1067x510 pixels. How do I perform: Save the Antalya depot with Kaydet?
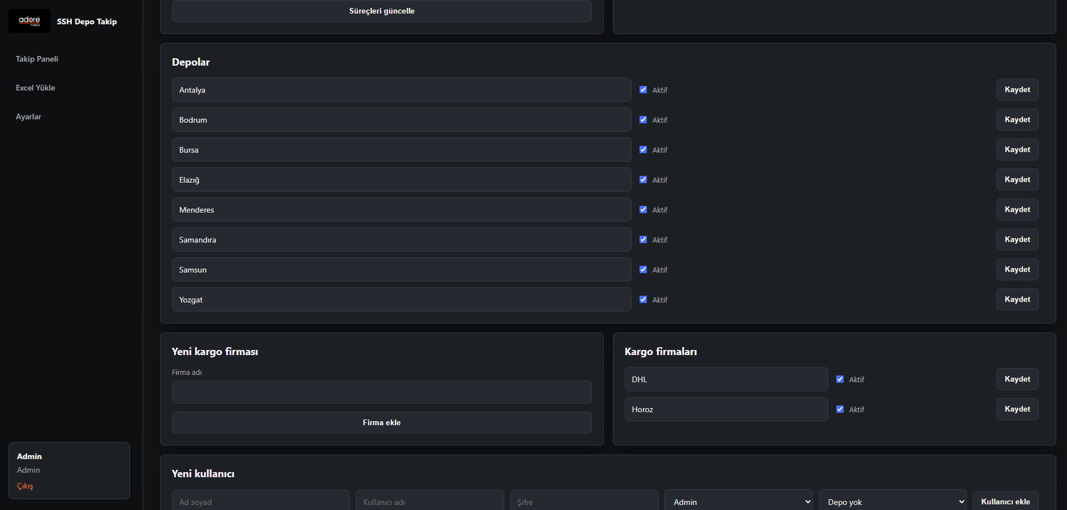1017,90
